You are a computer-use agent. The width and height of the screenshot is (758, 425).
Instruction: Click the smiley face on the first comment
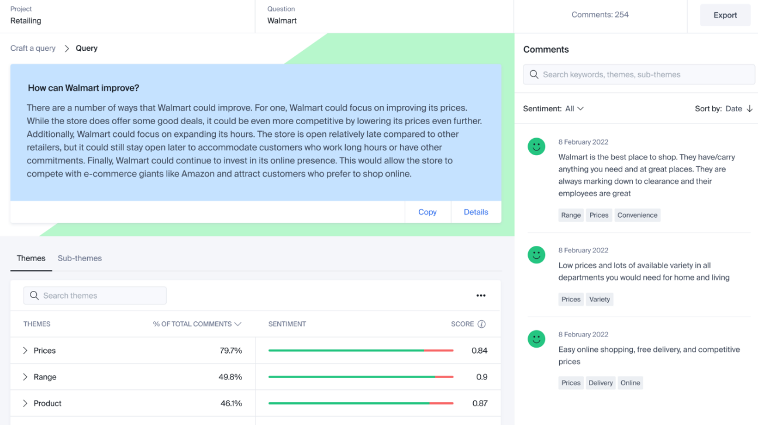pos(536,146)
